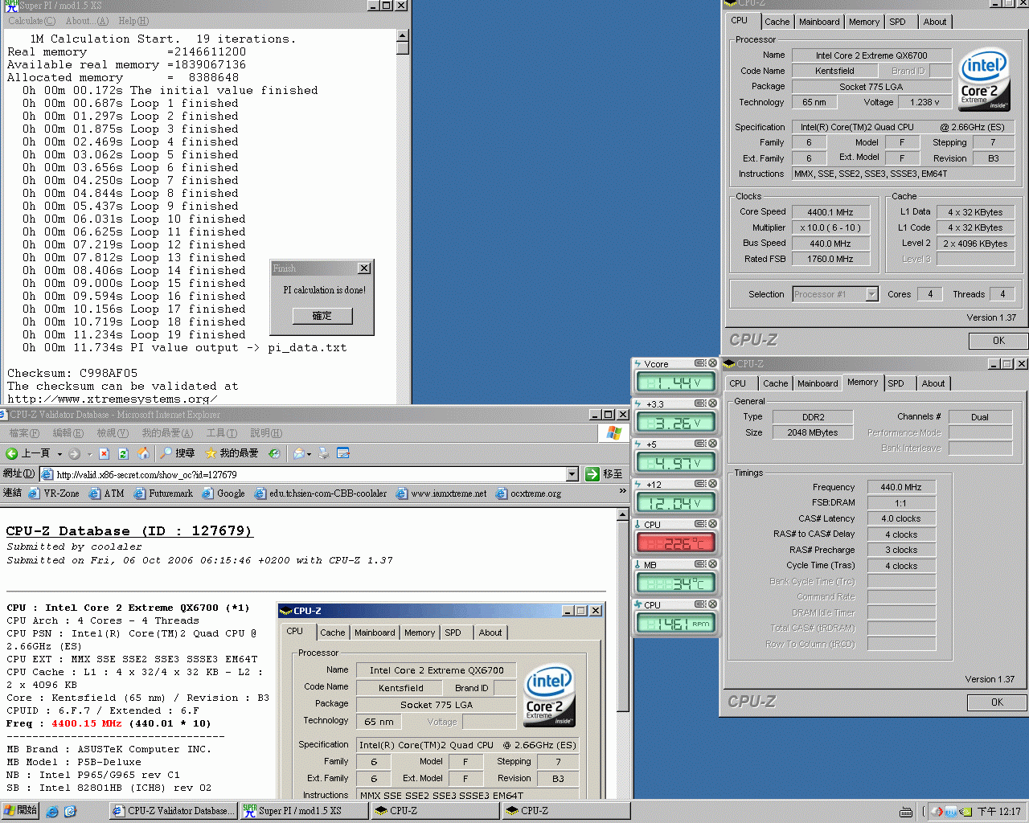Open the History icon in IE toolbar

(274, 453)
